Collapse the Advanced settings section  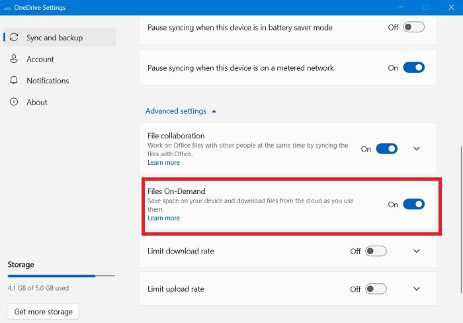(181, 111)
